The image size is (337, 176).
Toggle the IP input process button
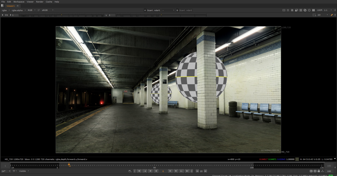pos(39,10)
